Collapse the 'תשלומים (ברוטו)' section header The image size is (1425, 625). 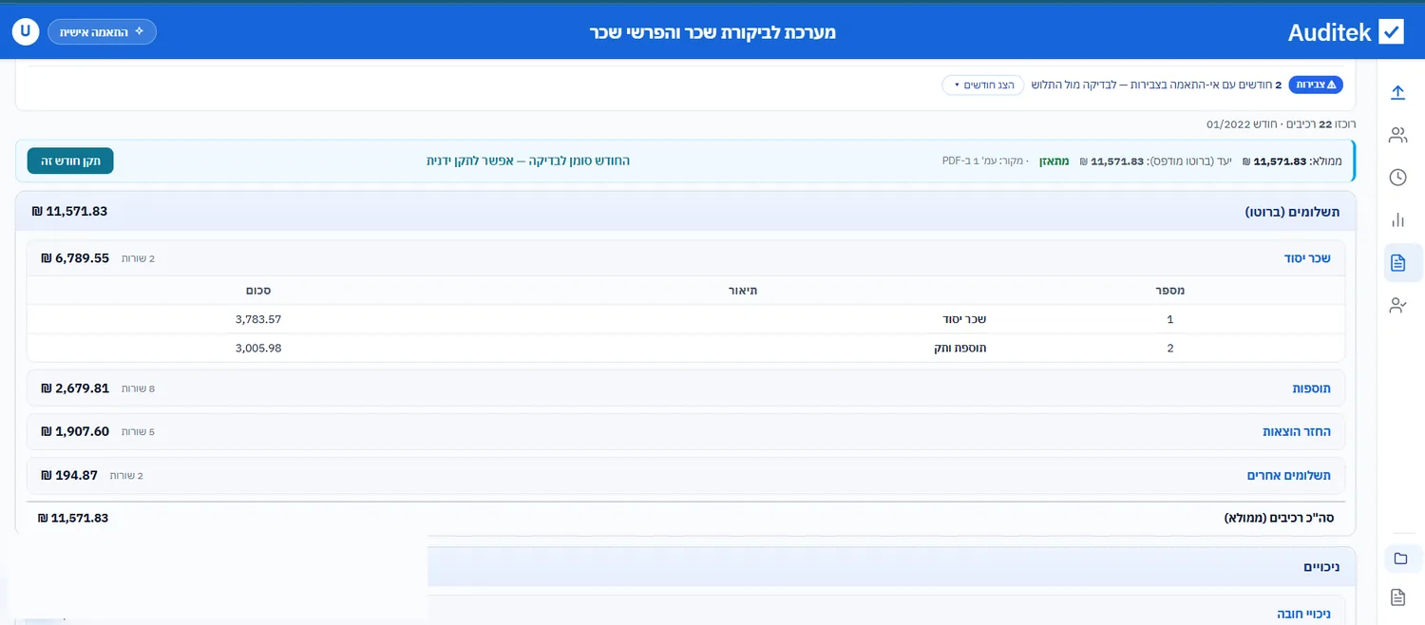686,211
